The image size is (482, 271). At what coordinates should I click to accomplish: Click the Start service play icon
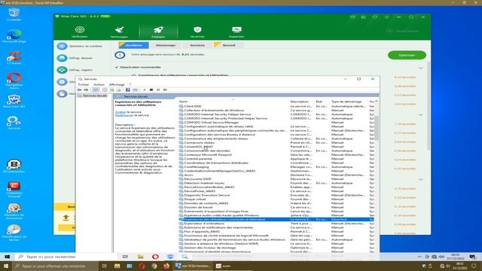click(x=144, y=90)
